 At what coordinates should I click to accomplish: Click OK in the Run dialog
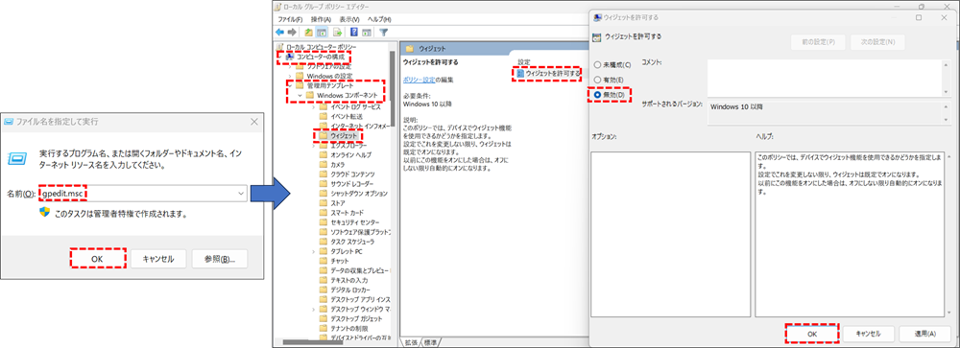click(97, 258)
